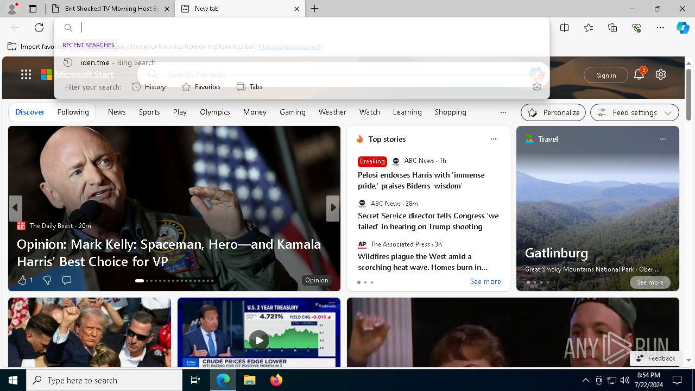
Task: Open page settings gear icon
Action: [661, 74]
